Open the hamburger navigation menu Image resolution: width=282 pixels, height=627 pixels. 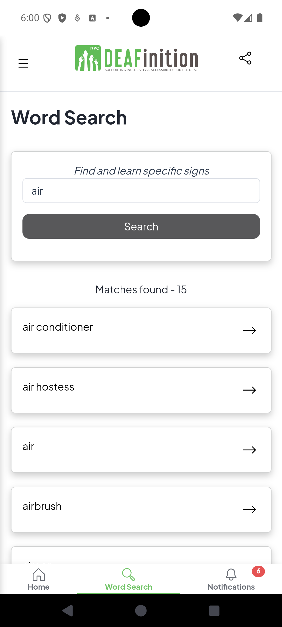23,63
